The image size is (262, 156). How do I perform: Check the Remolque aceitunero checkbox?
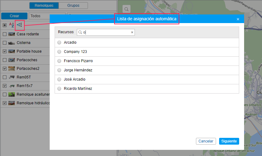(x=5, y=94)
